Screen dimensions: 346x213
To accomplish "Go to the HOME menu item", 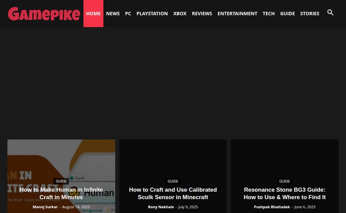I will (x=93, y=14).
